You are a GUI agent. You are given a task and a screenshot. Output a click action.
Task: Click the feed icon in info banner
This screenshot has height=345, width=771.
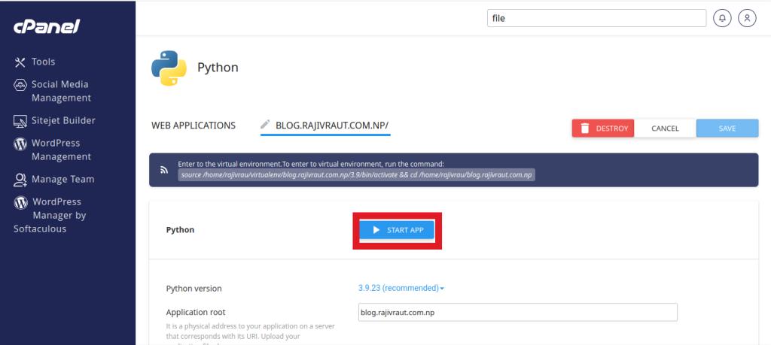click(164, 170)
